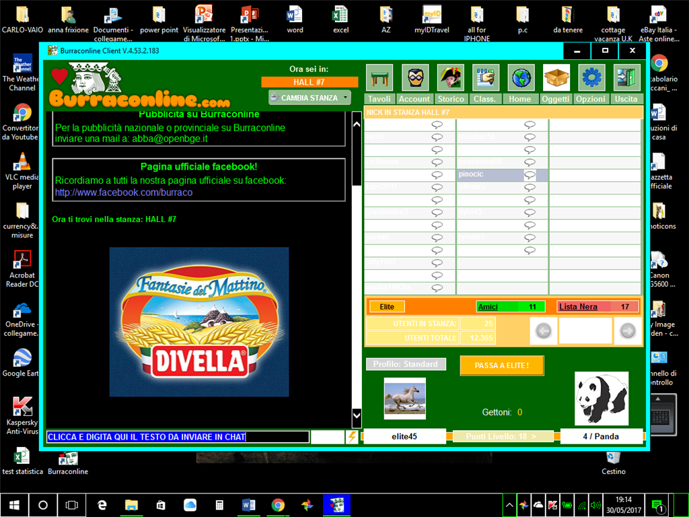689x517 pixels.
Task: Click the Elite button
Action: (387, 306)
